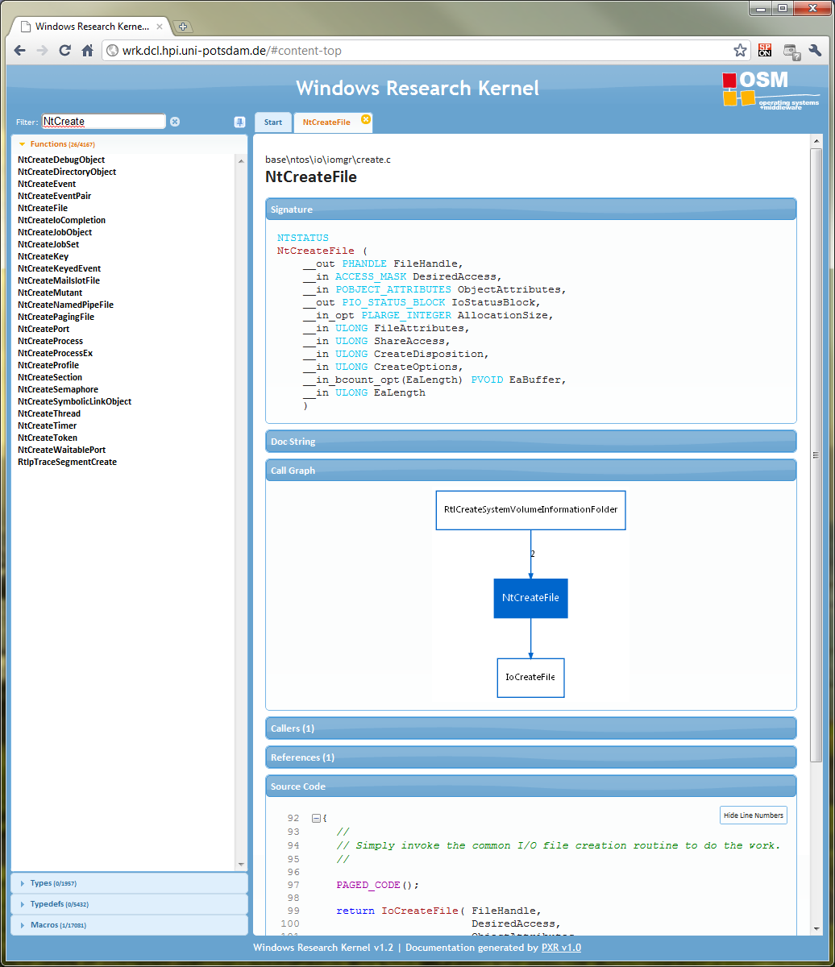The height and width of the screenshot is (967, 835).
Task: Click the browser address bar
Action: point(427,51)
